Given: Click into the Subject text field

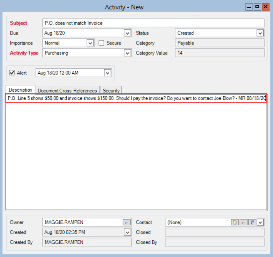Looking at the screenshot, I should [153, 23].
